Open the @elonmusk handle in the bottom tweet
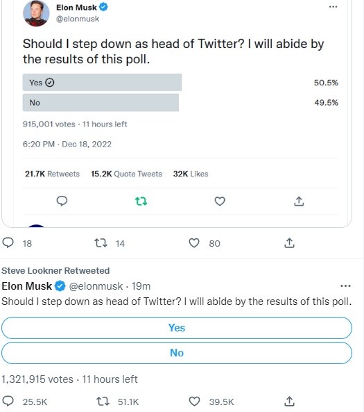The height and width of the screenshot is (412, 364). [96, 286]
